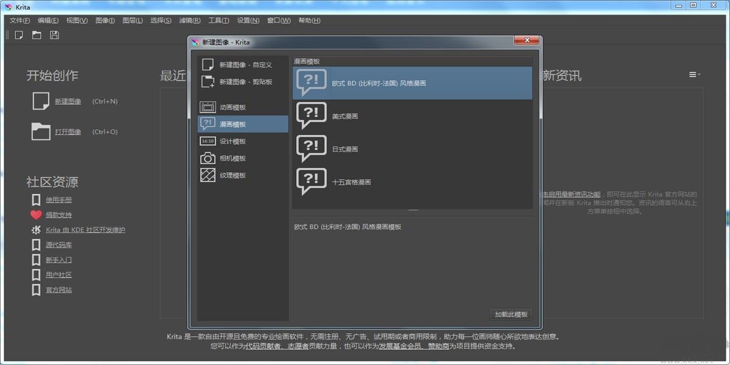This screenshot has width=730, height=365.
Task: Click the KDE icon beside Krita 由 KDE 社区开发维护
Action: click(x=35, y=229)
